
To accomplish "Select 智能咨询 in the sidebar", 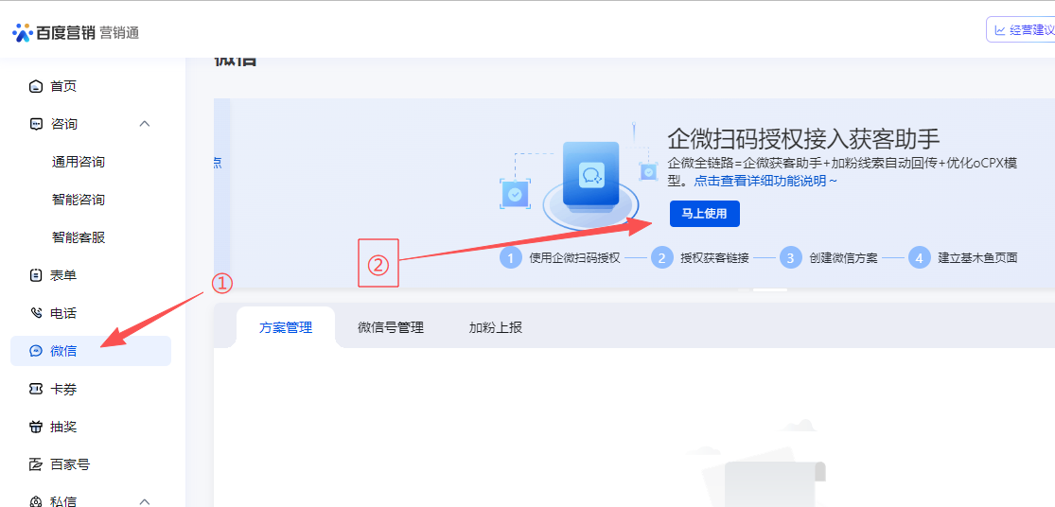I will tap(79, 200).
